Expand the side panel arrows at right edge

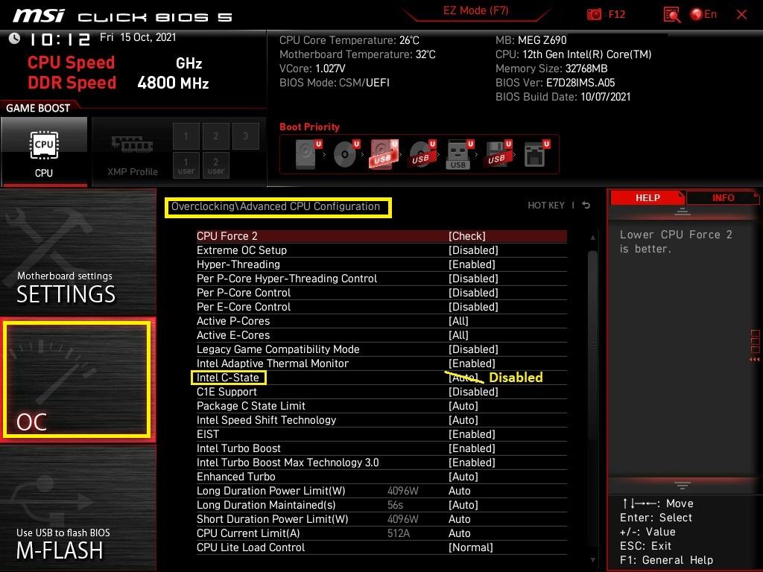pos(755,360)
